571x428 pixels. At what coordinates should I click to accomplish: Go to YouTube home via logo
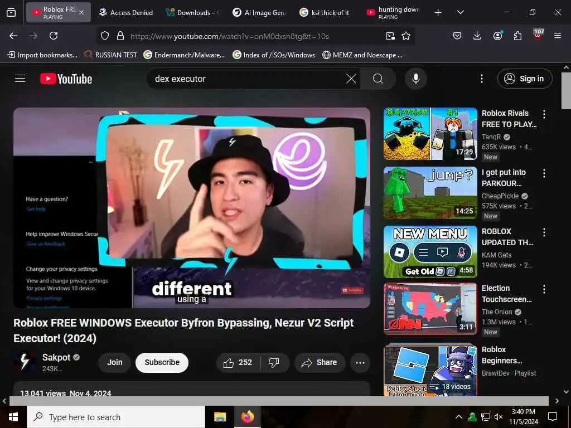pyautogui.click(x=66, y=79)
